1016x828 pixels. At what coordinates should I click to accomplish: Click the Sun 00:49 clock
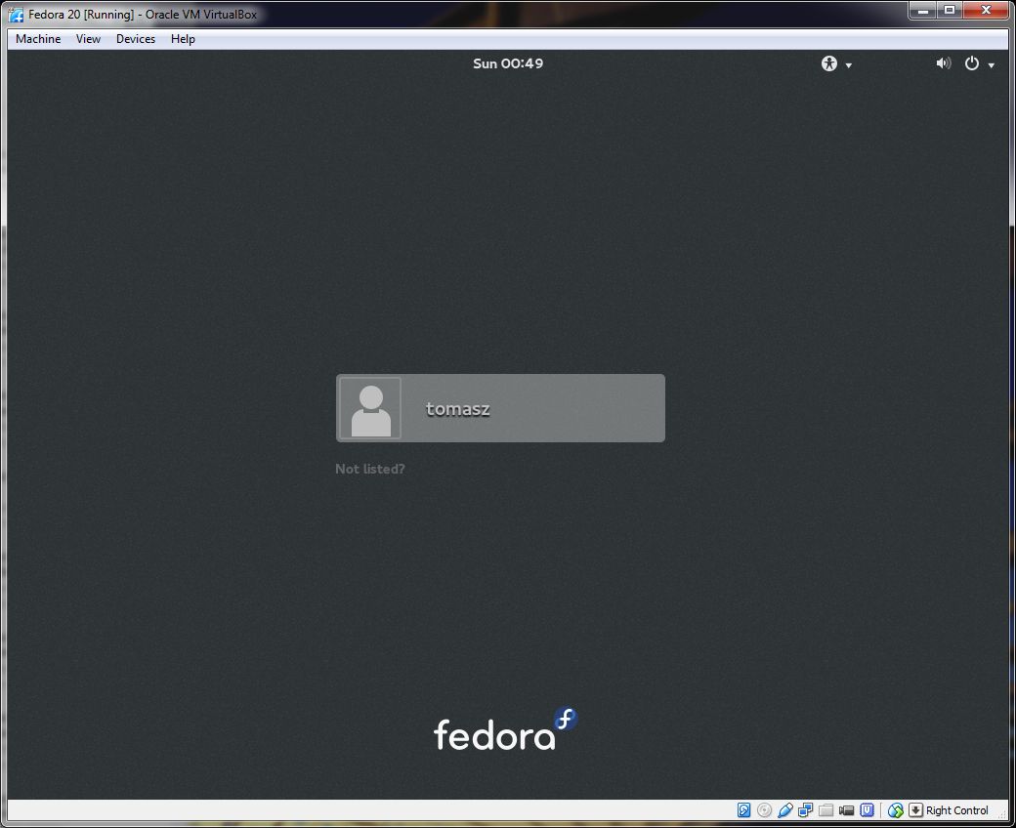(508, 63)
